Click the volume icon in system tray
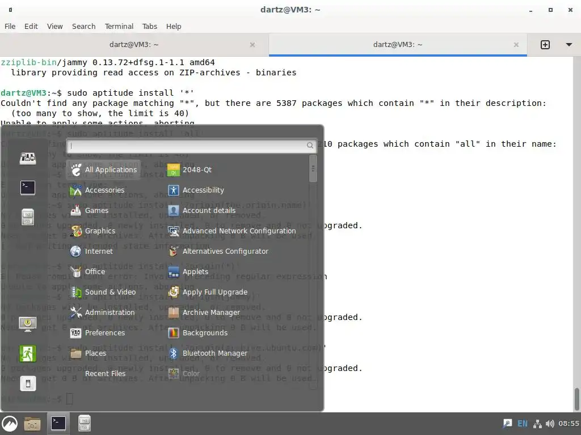This screenshot has height=435, width=581. pos(550,424)
